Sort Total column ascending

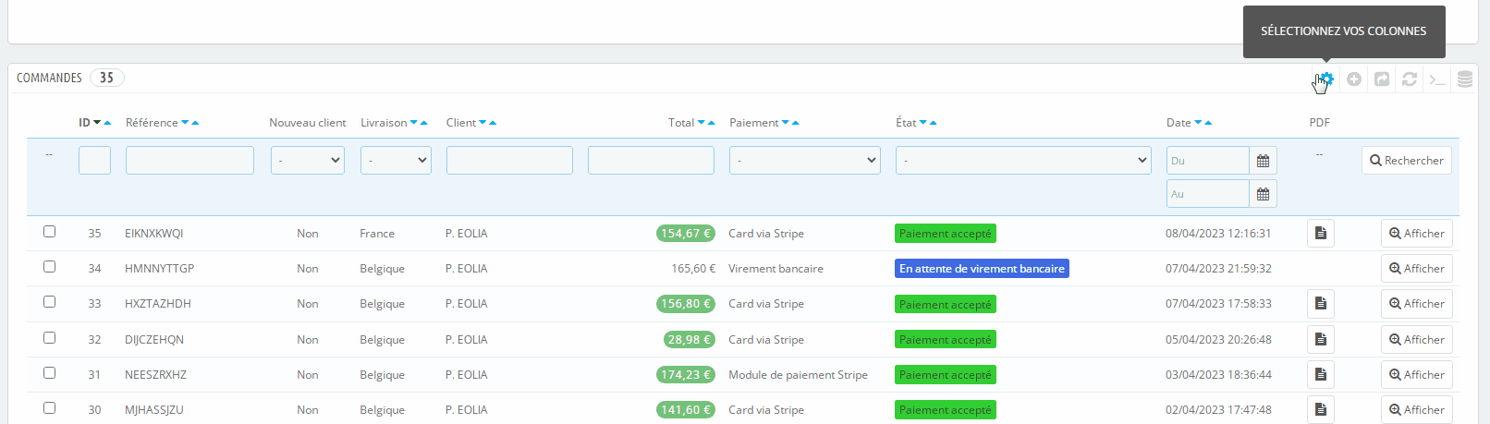(712, 123)
